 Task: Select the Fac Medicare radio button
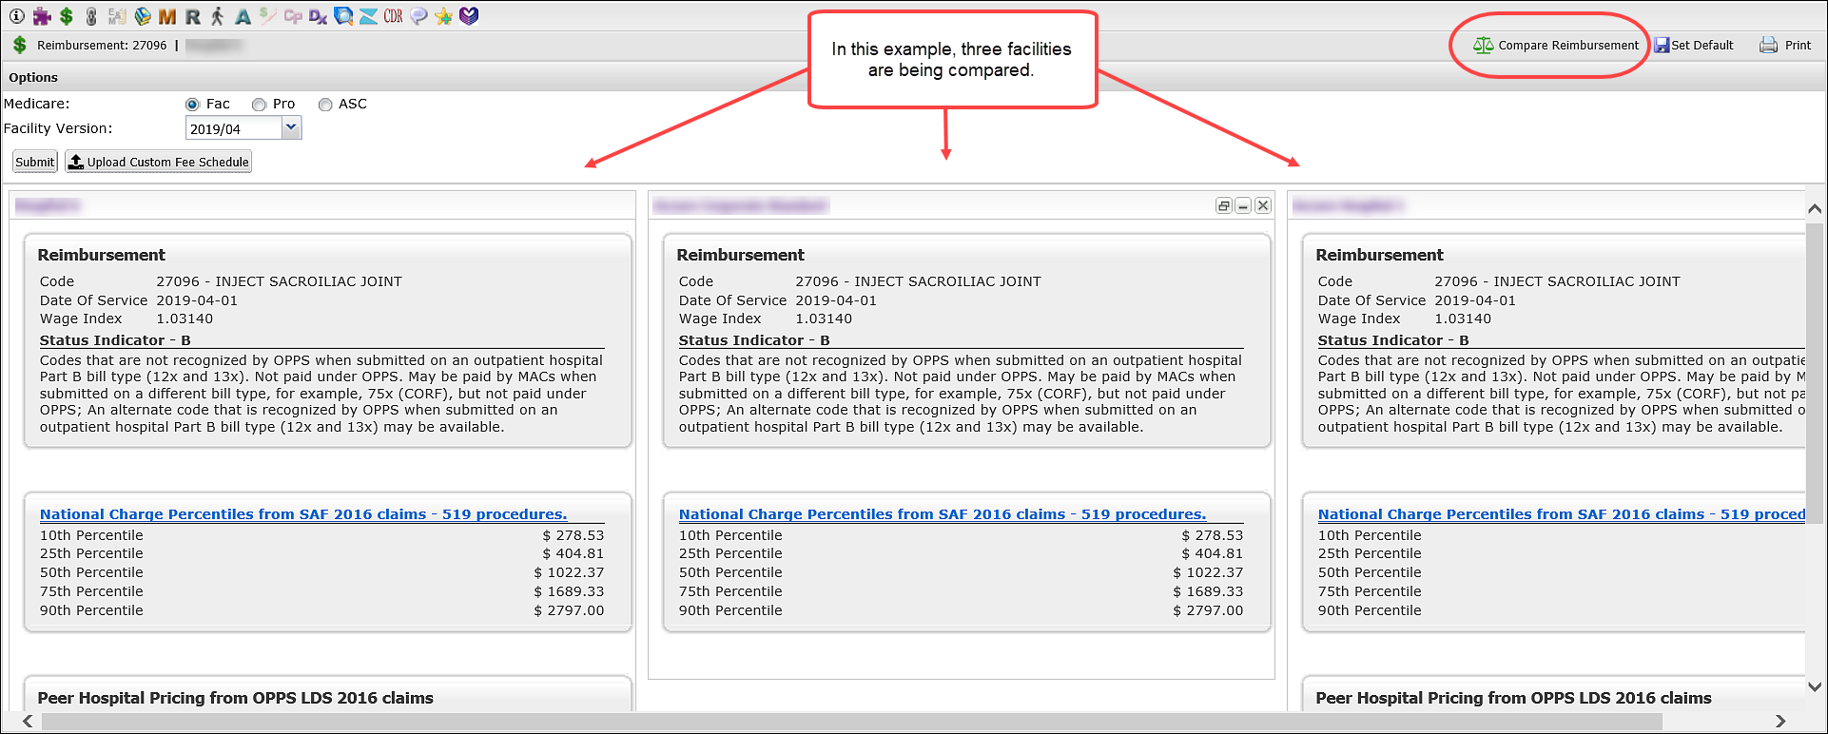click(193, 105)
